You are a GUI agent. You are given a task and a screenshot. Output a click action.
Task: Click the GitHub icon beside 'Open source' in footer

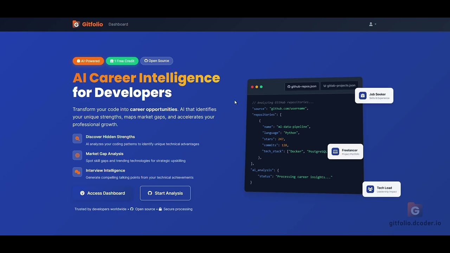point(132,209)
